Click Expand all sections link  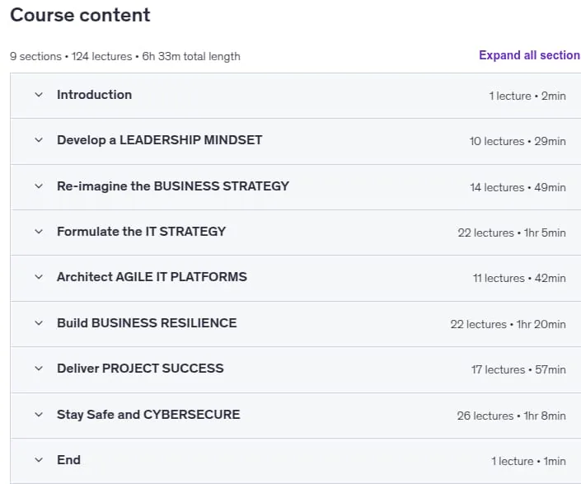[x=530, y=55]
